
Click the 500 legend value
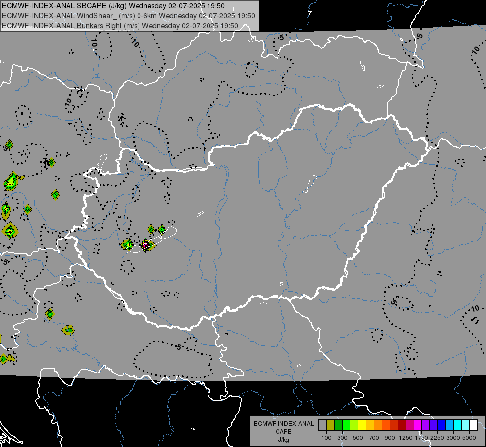358,438
